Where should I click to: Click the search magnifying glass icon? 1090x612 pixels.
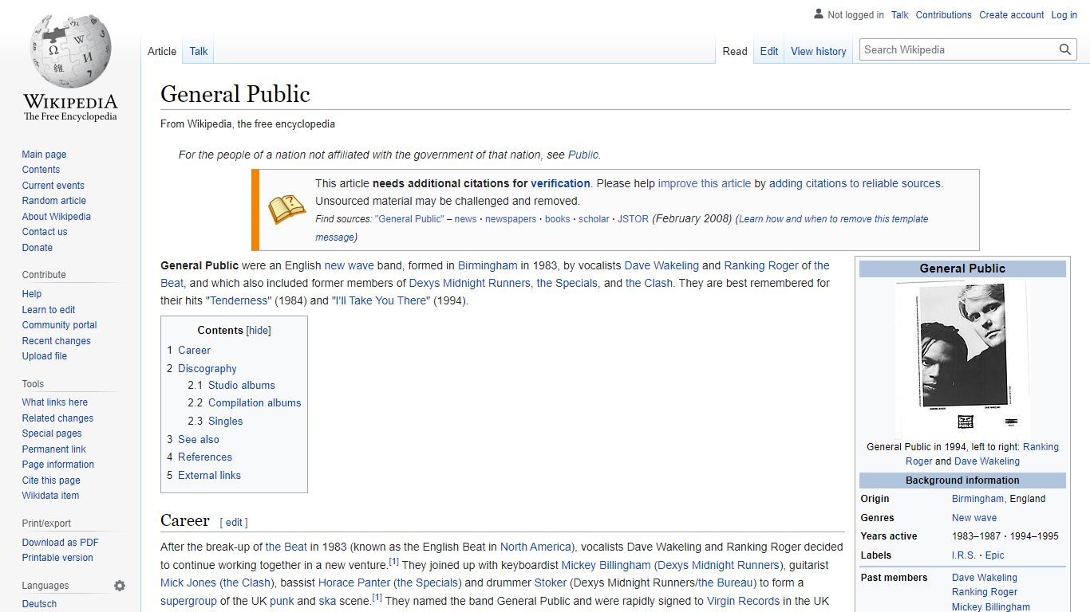(1064, 49)
